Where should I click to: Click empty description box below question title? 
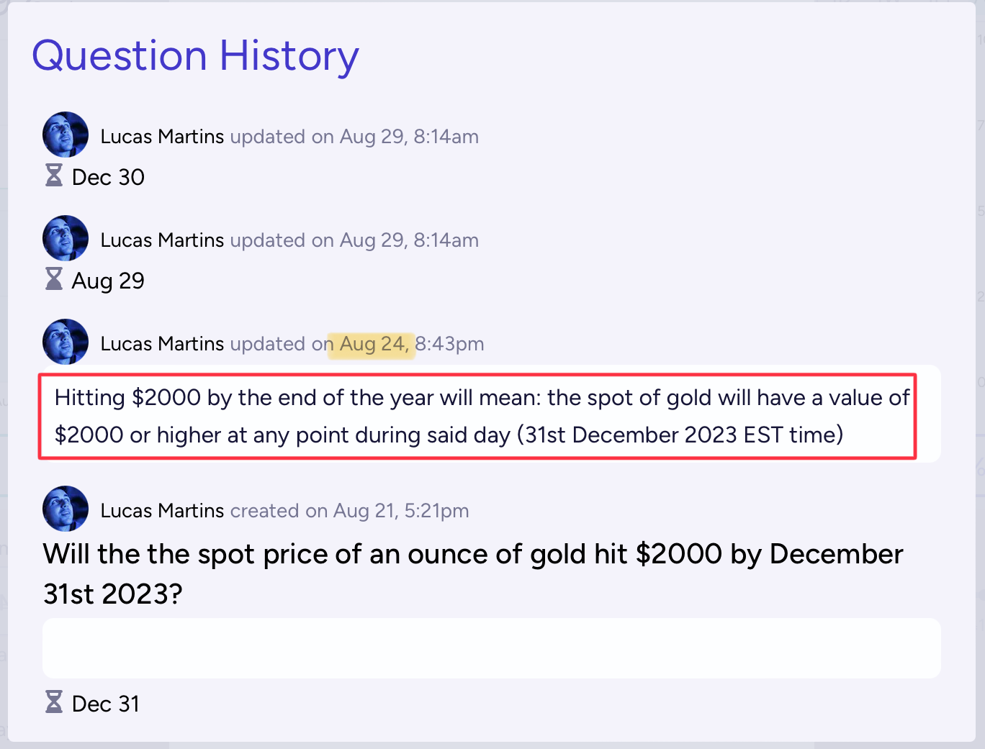pyautogui.click(x=492, y=648)
